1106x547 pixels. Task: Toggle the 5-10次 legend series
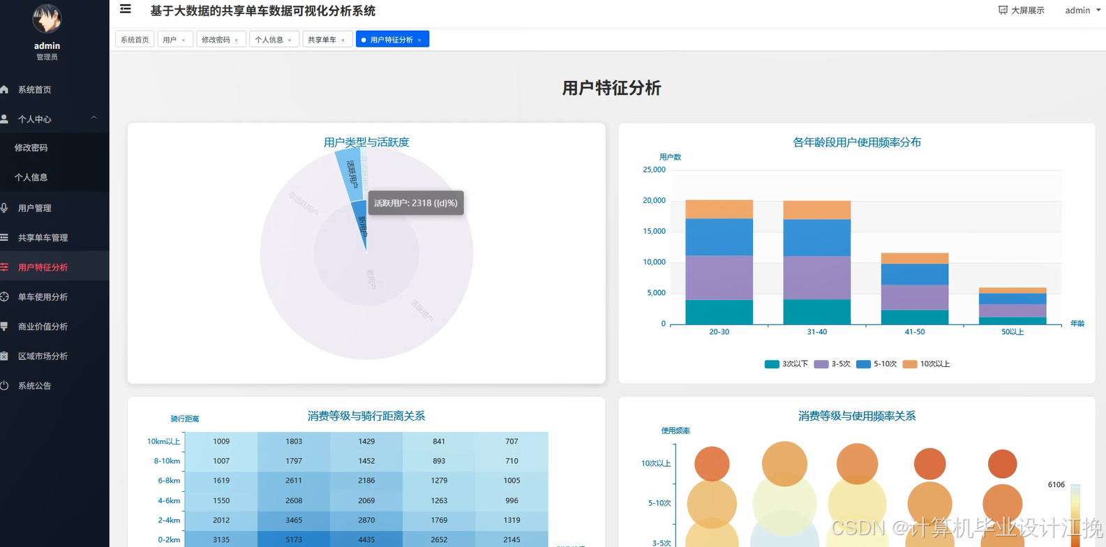tap(876, 364)
